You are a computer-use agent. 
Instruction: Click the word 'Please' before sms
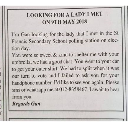112,82
